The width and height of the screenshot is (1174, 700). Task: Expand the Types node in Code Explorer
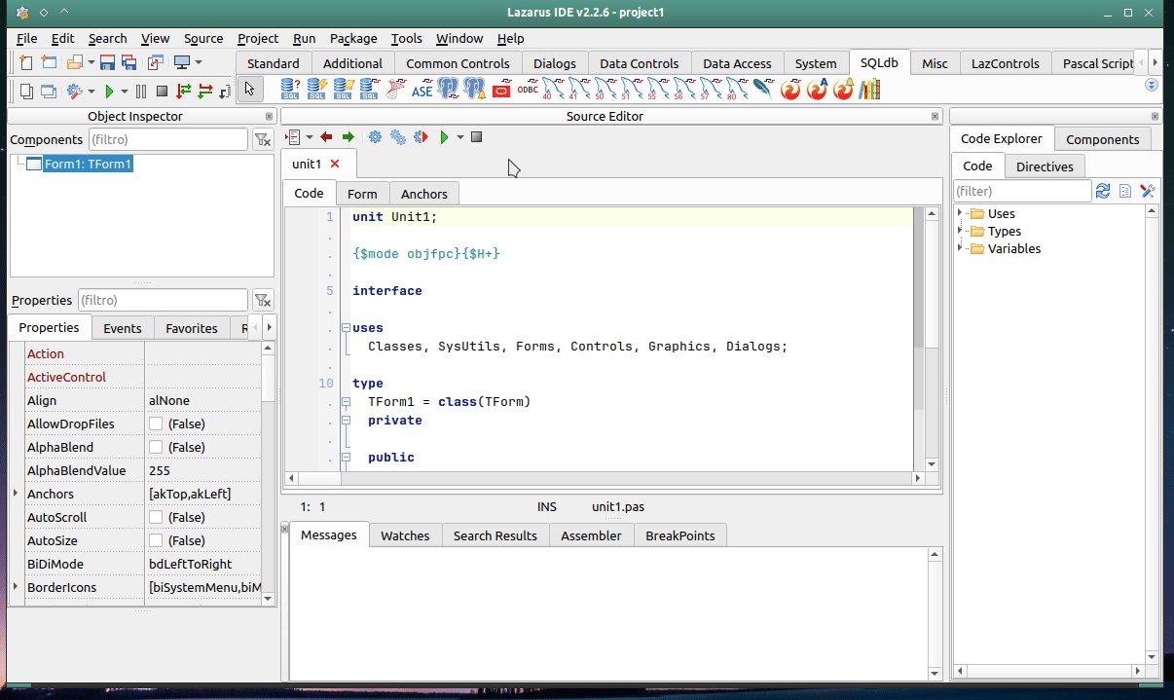click(x=961, y=231)
